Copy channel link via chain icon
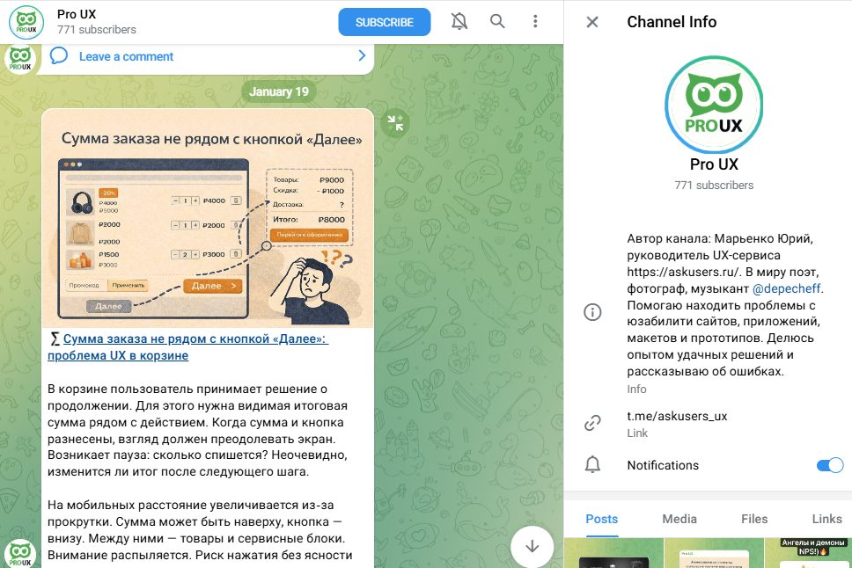The height and width of the screenshot is (568, 852). point(592,423)
